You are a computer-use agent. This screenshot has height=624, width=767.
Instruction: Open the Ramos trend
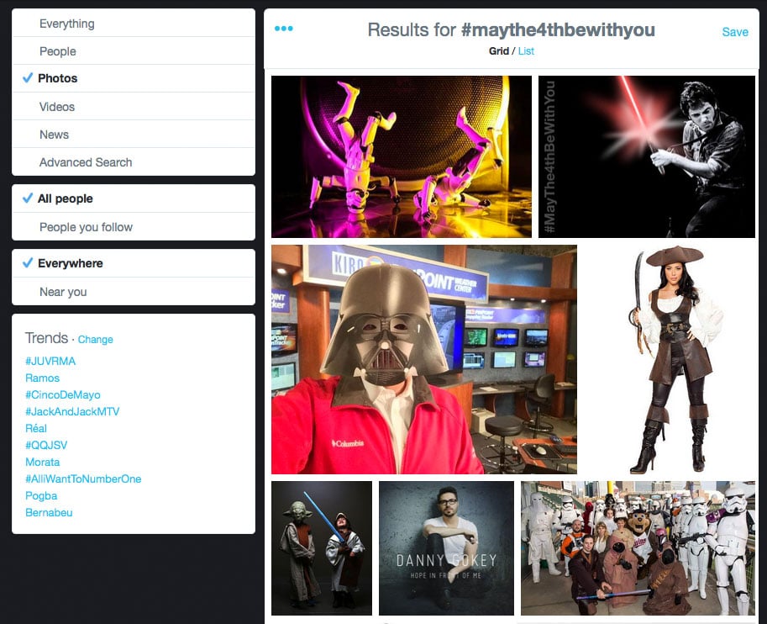click(43, 378)
